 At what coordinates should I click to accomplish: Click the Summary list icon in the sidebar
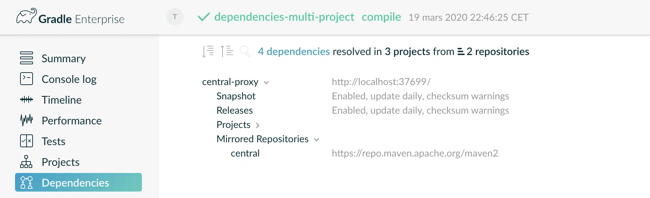(27, 58)
